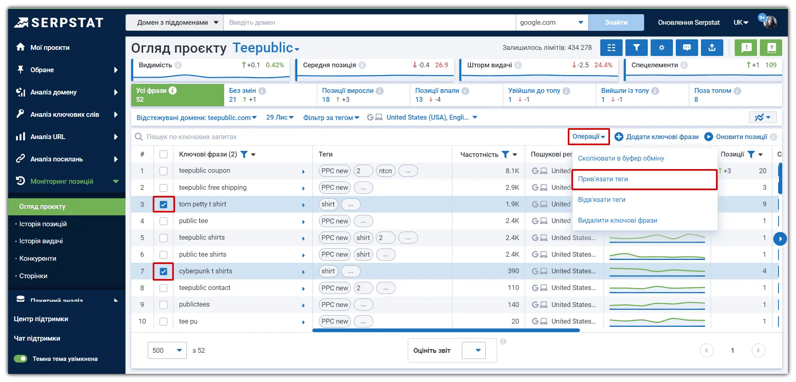Click the table horizontal scrollbar
796x382 pixels.
pyautogui.click(x=446, y=330)
